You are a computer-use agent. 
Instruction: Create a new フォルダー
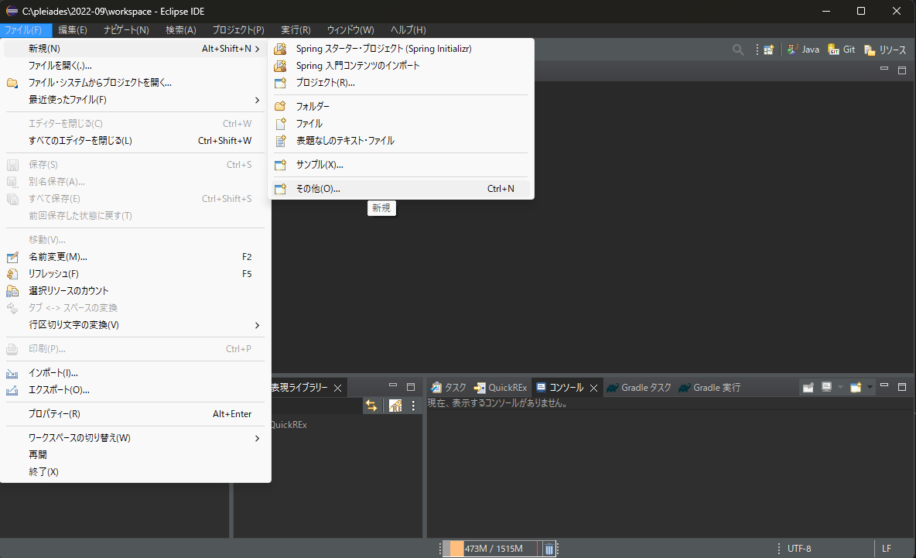[x=402, y=106]
